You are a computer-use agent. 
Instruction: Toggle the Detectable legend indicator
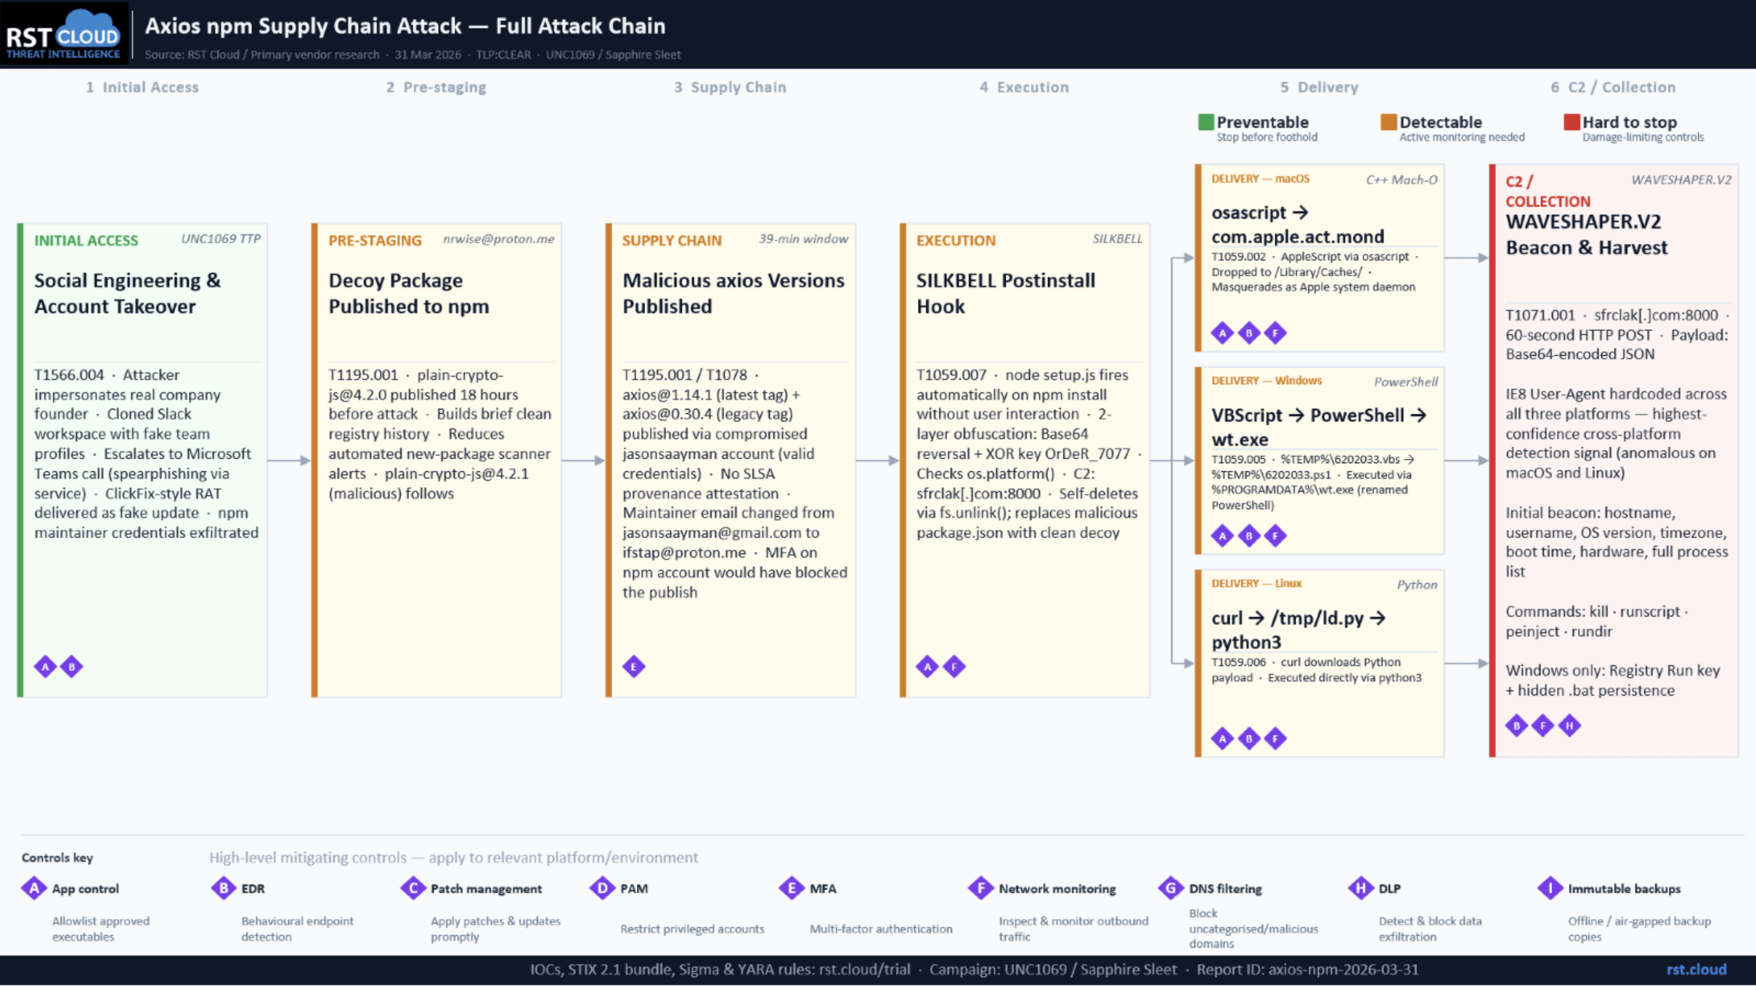click(1440, 122)
